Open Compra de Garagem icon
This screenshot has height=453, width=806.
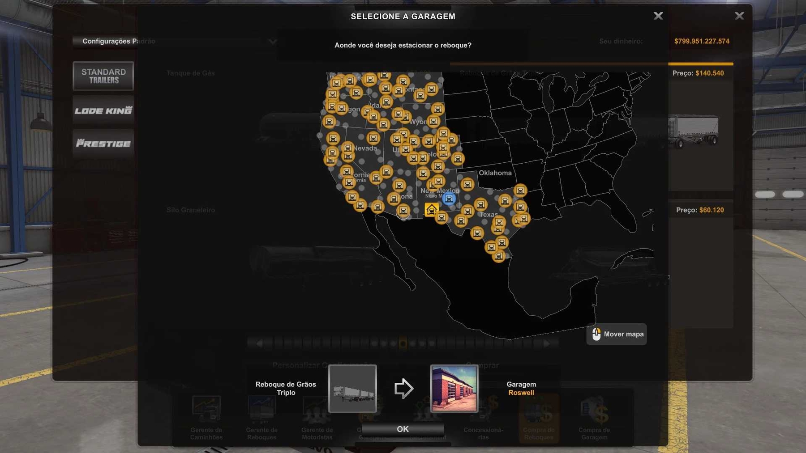(x=594, y=416)
